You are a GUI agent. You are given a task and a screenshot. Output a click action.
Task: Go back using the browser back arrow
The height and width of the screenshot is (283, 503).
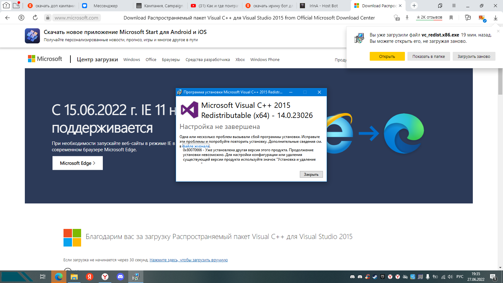coord(8,18)
